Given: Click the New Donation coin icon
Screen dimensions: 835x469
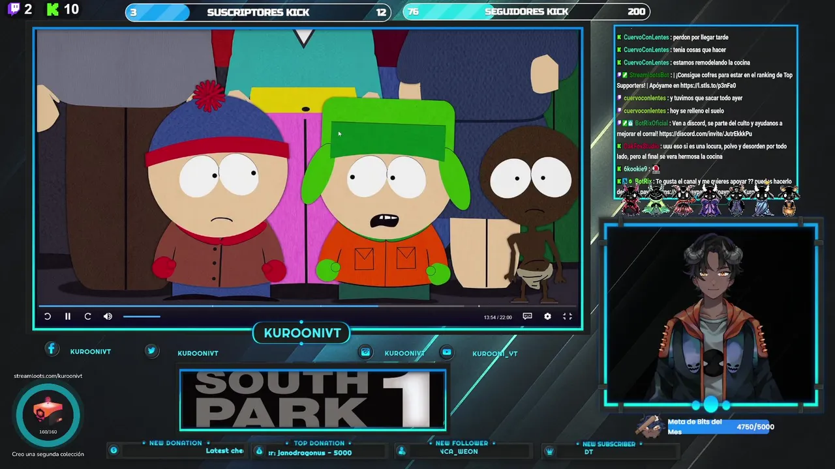Looking at the screenshot, I should [x=114, y=450].
